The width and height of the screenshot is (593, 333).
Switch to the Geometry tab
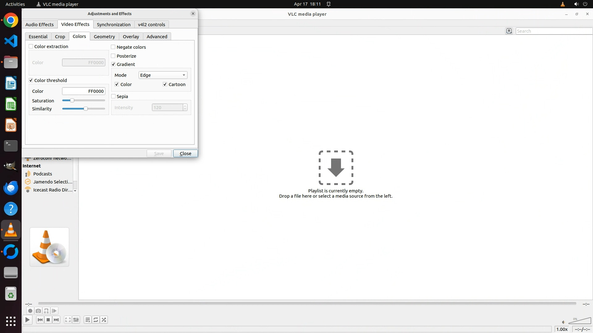coord(104,37)
